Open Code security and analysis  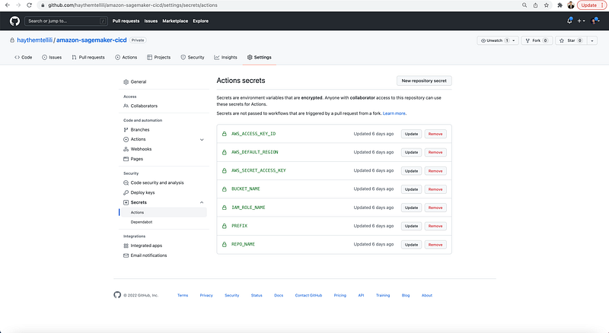coord(154,182)
